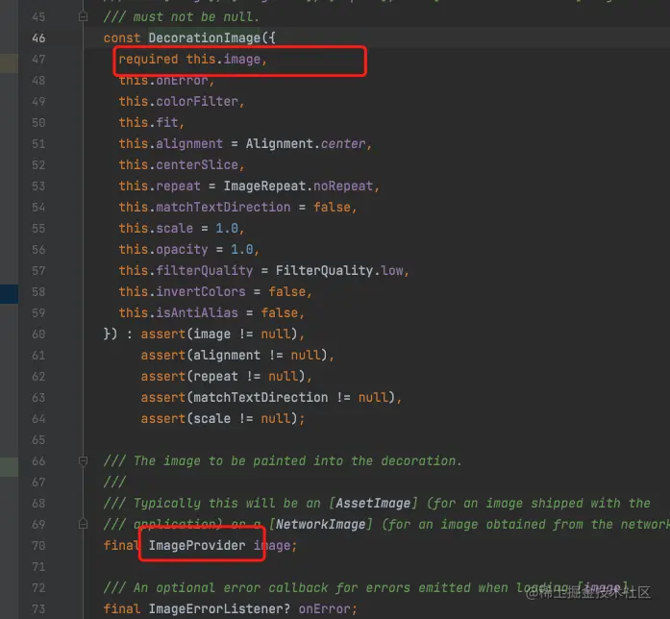Screen dimensions: 670x619
Task: Click 'this.opacity' parameter
Action: click(x=163, y=250)
